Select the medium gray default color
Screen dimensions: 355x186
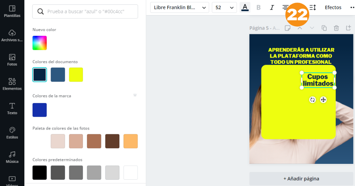click(x=76, y=173)
